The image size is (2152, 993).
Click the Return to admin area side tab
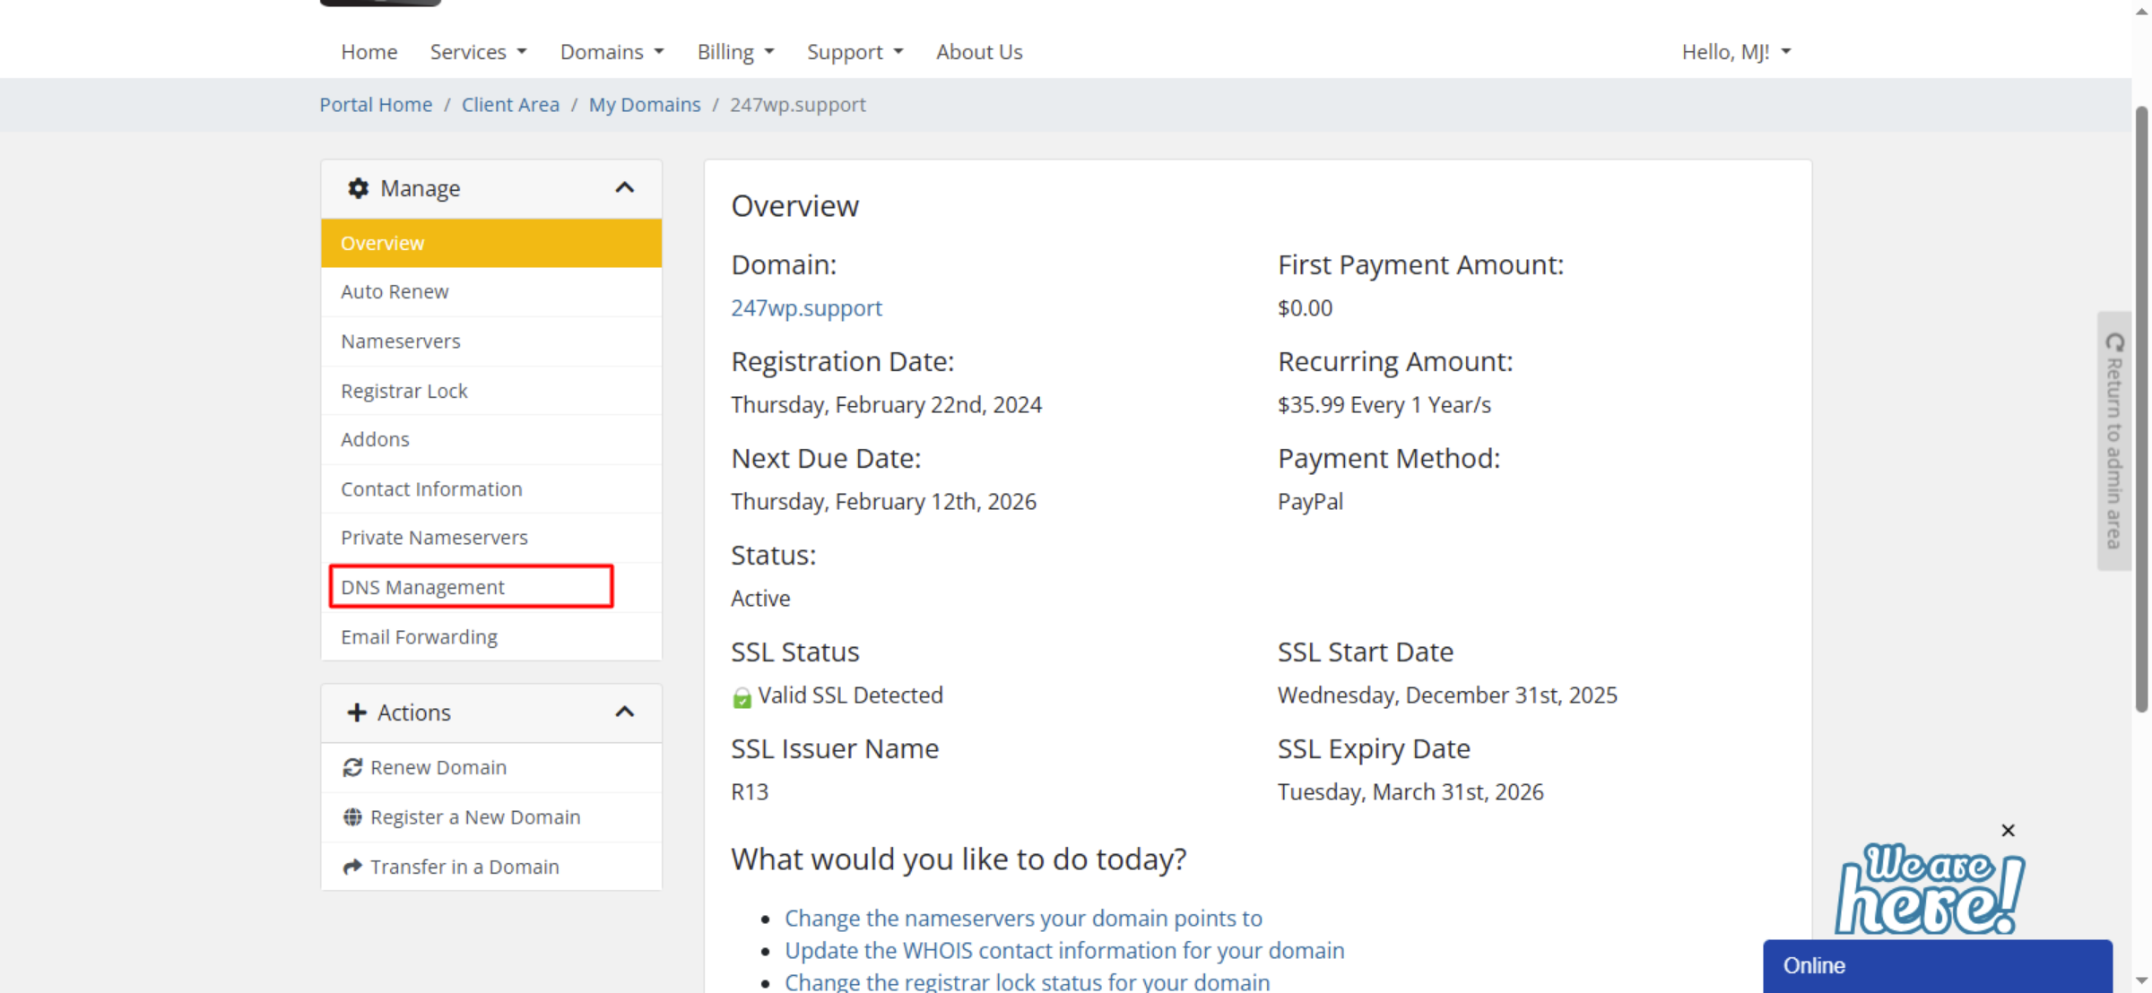click(x=2113, y=439)
